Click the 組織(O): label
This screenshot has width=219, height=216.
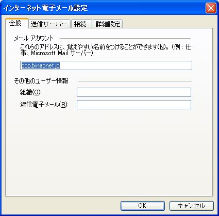pyautogui.click(x=31, y=92)
